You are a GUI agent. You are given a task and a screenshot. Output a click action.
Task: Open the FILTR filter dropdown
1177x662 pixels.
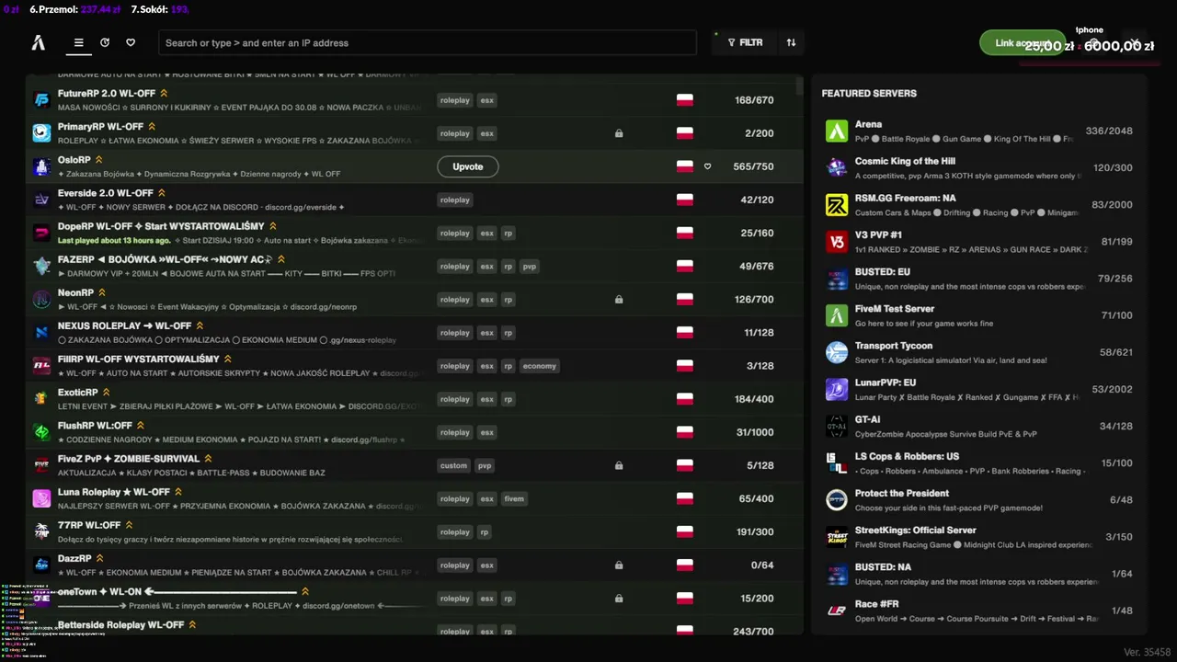pyautogui.click(x=745, y=42)
